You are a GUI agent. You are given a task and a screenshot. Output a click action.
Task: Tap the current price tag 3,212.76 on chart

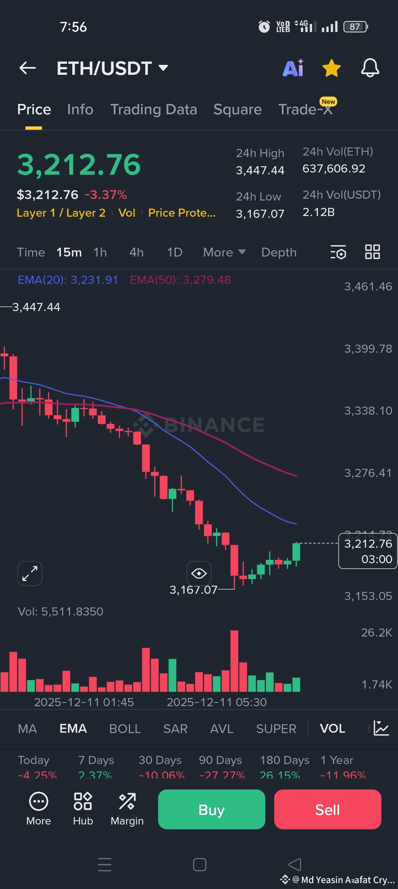(x=368, y=551)
